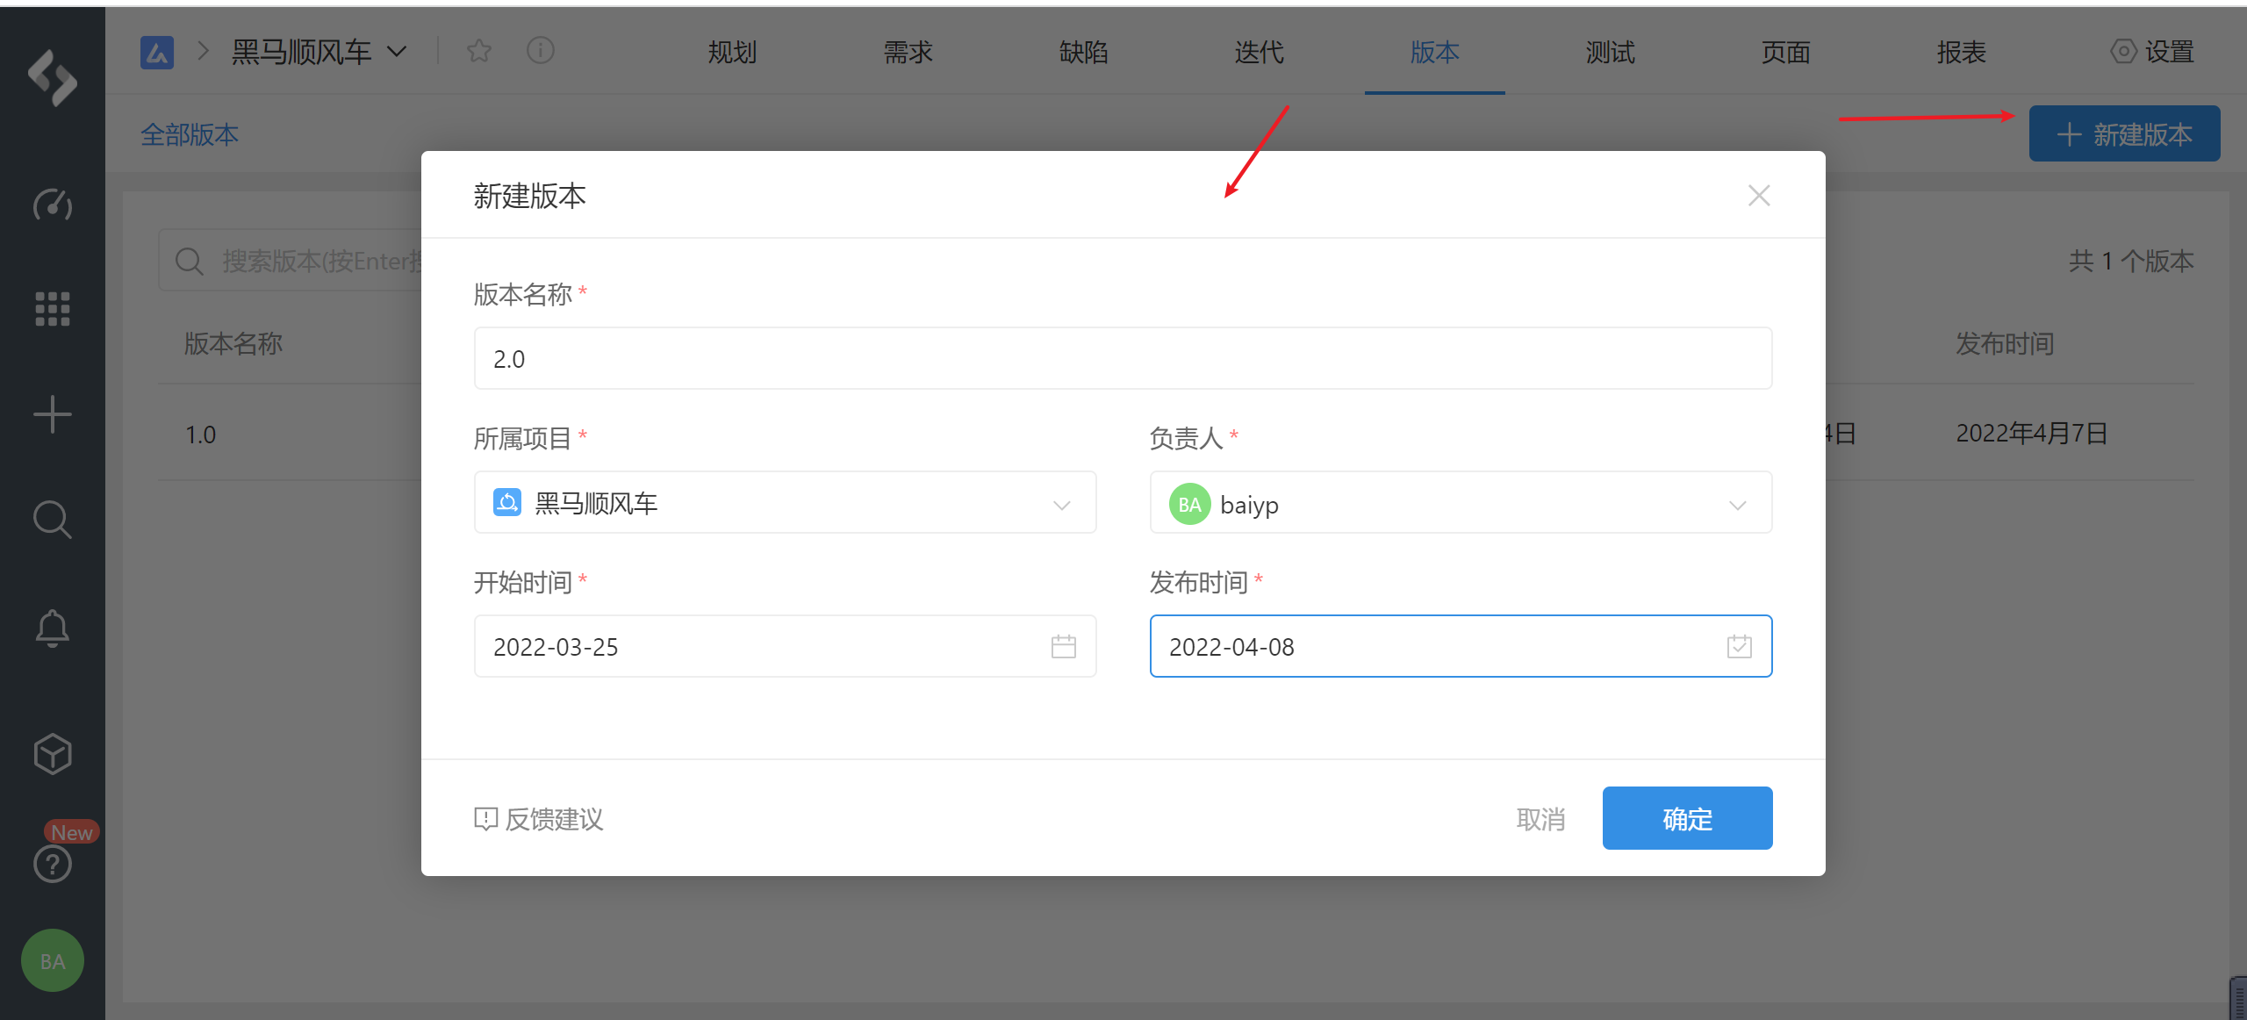Open notifications bell icon
The image size is (2247, 1020).
53,628
